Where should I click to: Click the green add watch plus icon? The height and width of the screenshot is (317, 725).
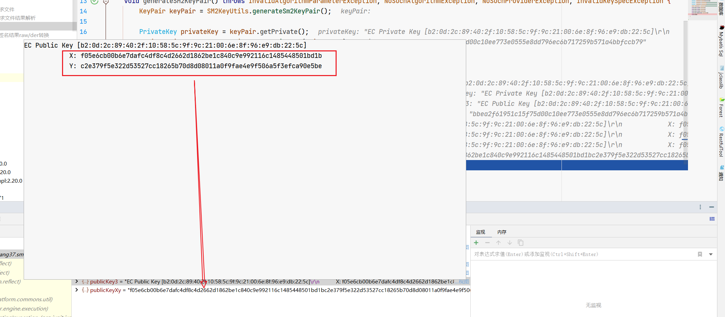[476, 243]
